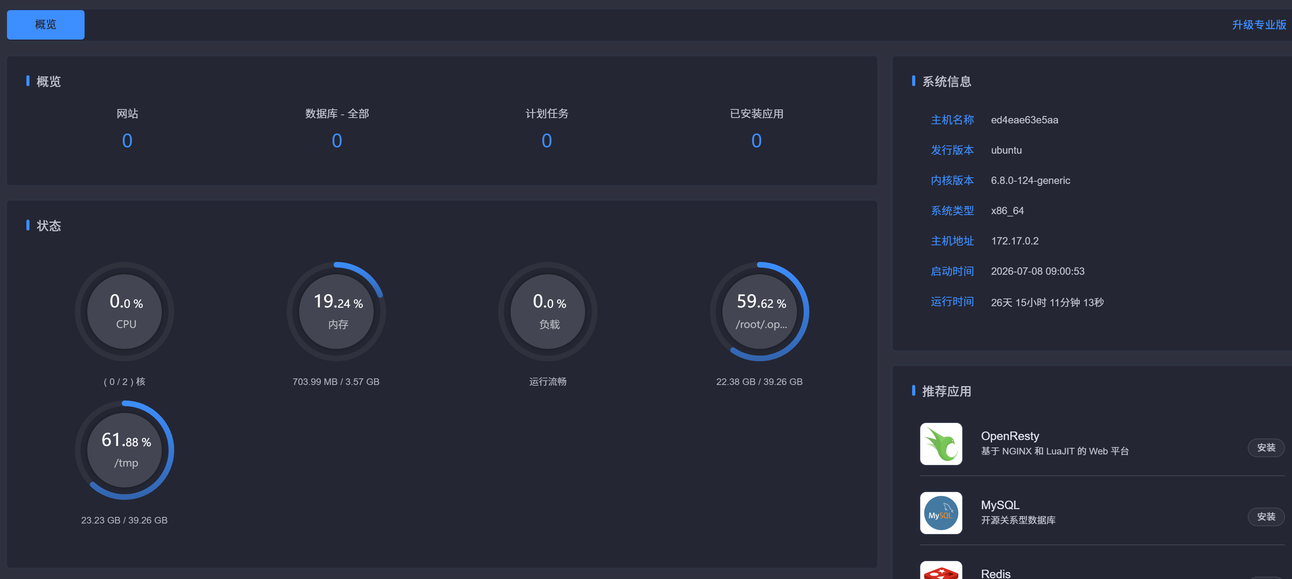Click the 发行版本 value ubuntu
Viewport: 1292px width, 579px height.
1006,150
